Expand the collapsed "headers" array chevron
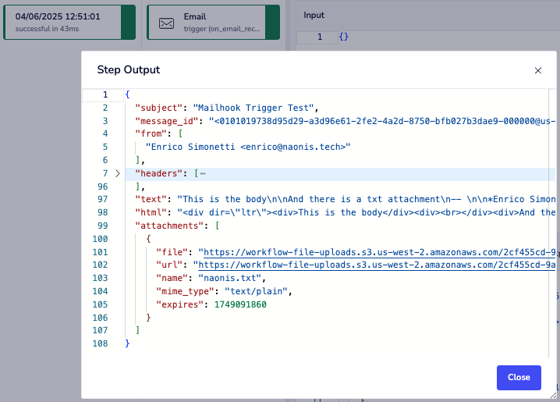Screen dimensions: 560x402 (x=118, y=173)
